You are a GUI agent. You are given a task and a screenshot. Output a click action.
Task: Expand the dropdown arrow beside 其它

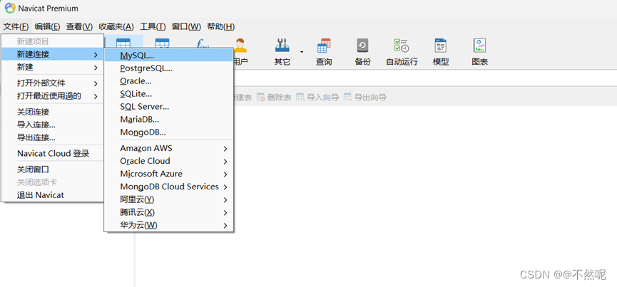(x=302, y=51)
